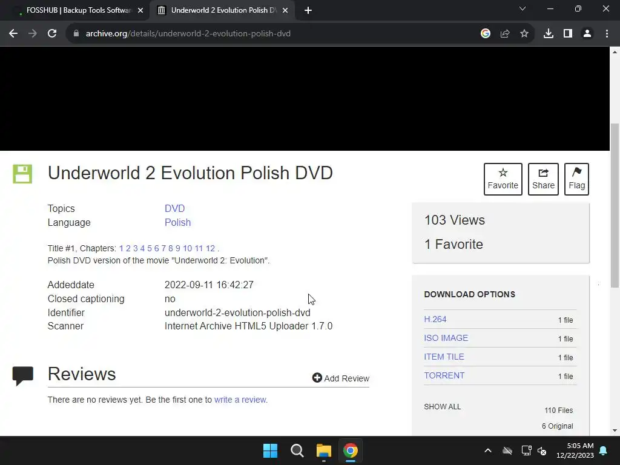Open a new tab with plus icon
620x465 pixels.
[308, 10]
